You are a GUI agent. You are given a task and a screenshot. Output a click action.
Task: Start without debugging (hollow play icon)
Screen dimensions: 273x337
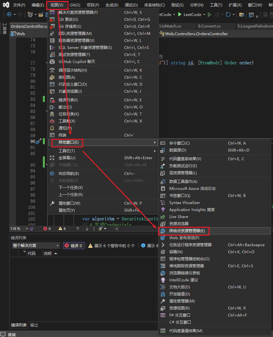pyautogui.click(x=210, y=15)
